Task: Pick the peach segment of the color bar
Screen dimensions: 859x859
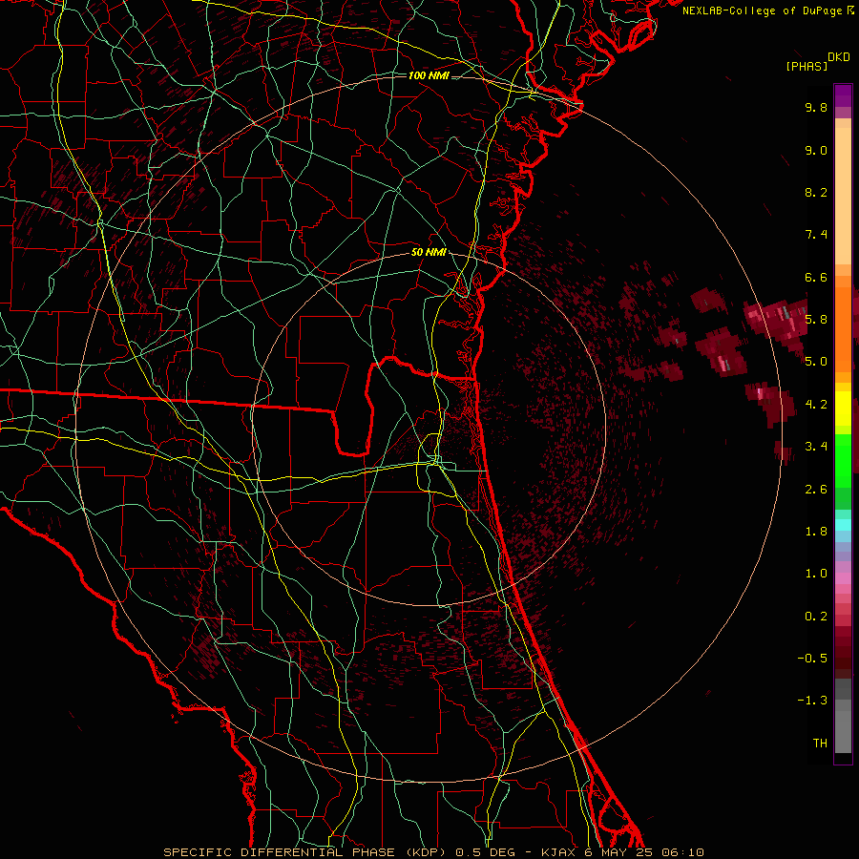Action: point(843,196)
